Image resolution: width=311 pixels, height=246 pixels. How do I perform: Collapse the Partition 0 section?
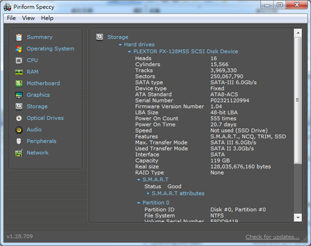point(138,203)
